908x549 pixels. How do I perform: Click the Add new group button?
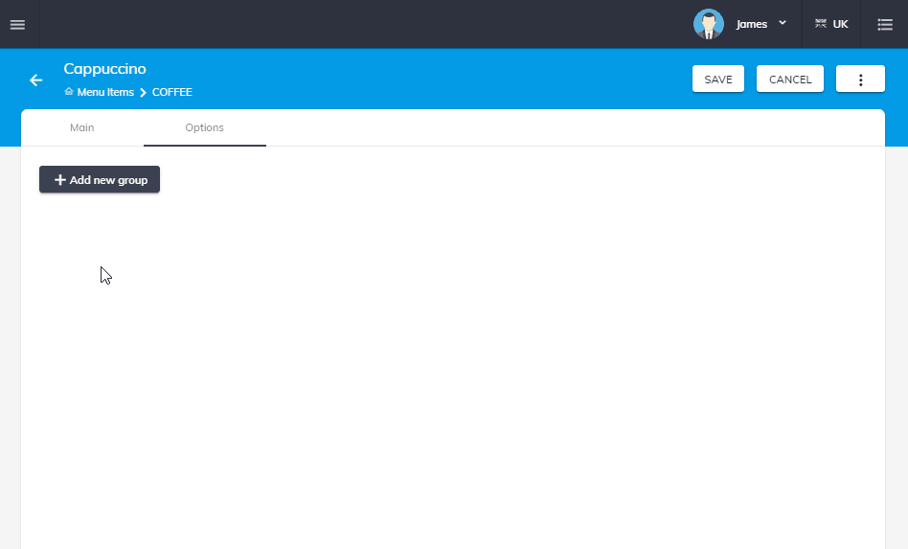click(100, 179)
